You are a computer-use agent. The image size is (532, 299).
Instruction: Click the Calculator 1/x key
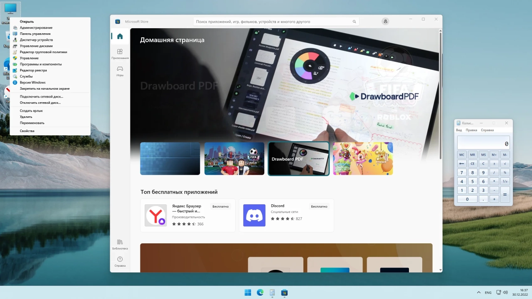pyautogui.click(x=505, y=181)
